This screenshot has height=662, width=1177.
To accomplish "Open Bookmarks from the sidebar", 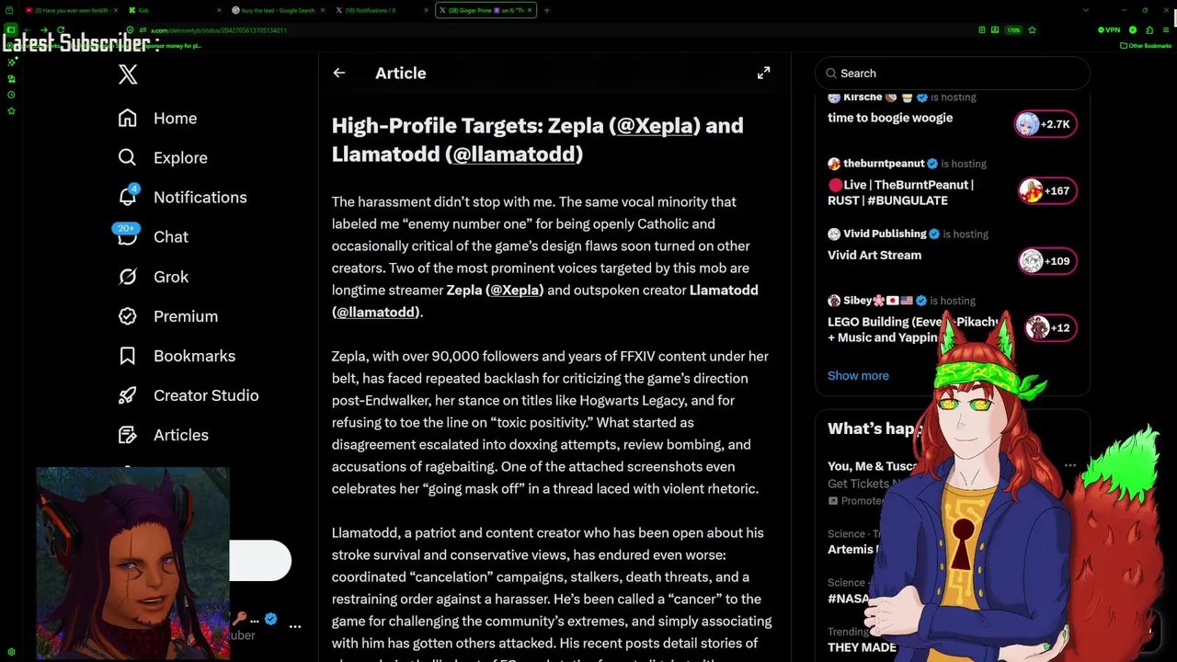I will coord(177,355).
